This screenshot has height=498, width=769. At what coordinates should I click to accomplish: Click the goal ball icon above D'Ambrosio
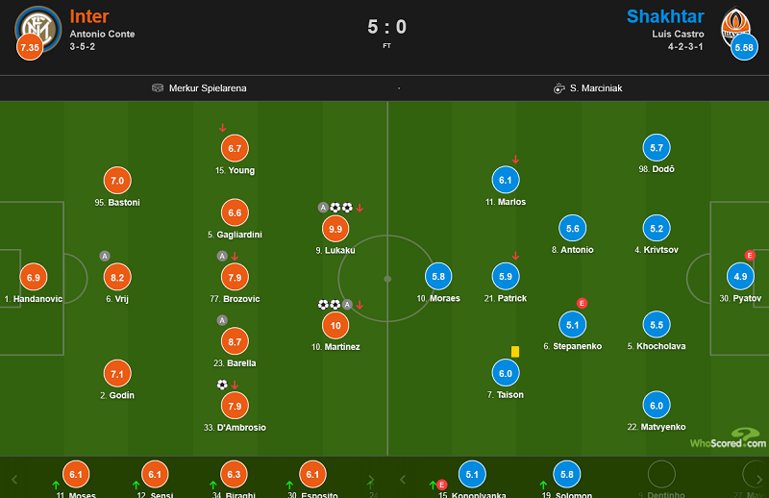coord(222,385)
